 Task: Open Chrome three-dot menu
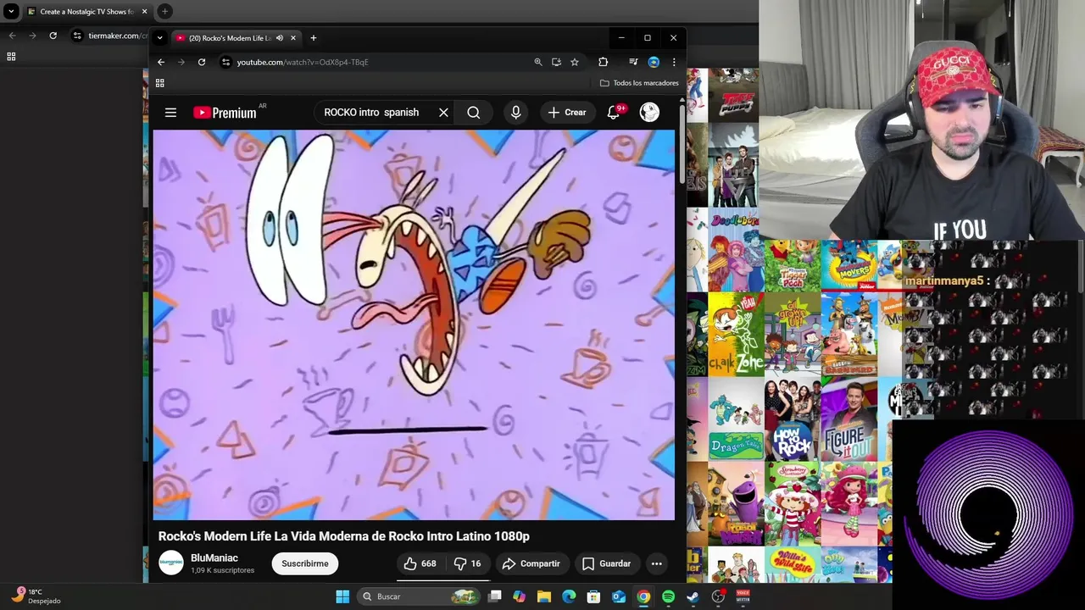point(674,62)
